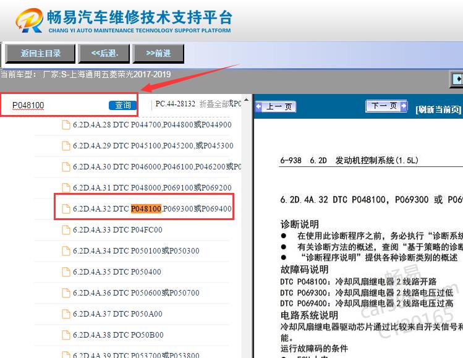Viewport: 463px width, 358px height.
Task: Click document icon beside 6.2D.4A.35 row
Action: click(66, 271)
